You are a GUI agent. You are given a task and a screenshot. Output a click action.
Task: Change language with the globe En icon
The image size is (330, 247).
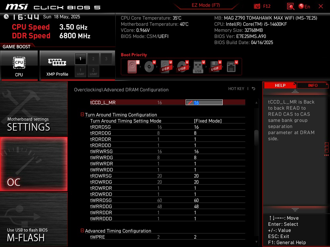pyautogui.click(x=304, y=6)
